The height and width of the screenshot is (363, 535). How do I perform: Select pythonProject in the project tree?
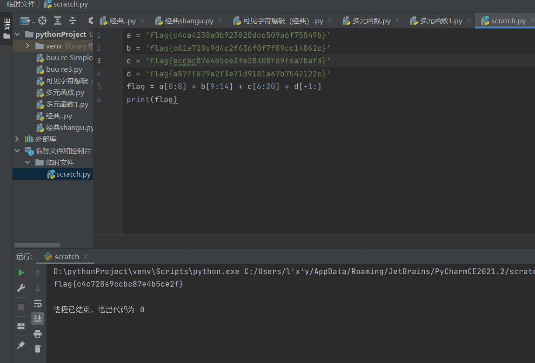click(x=60, y=34)
